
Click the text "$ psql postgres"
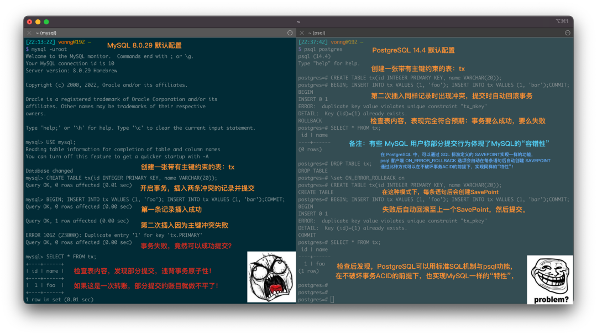tap(320, 49)
